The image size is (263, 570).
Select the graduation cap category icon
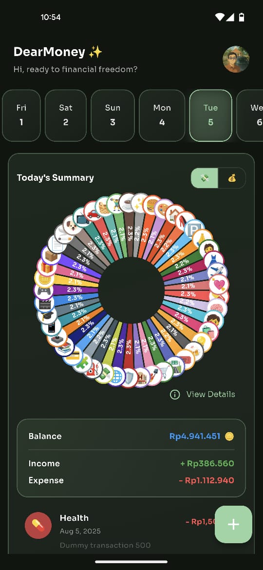(47, 316)
